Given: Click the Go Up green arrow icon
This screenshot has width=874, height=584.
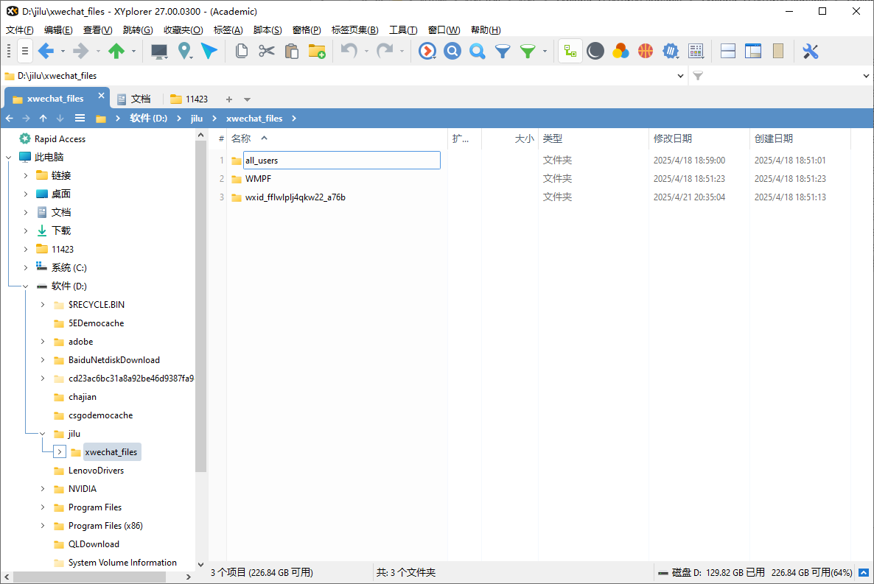Looking at the screenshot, I should point(116,51).
